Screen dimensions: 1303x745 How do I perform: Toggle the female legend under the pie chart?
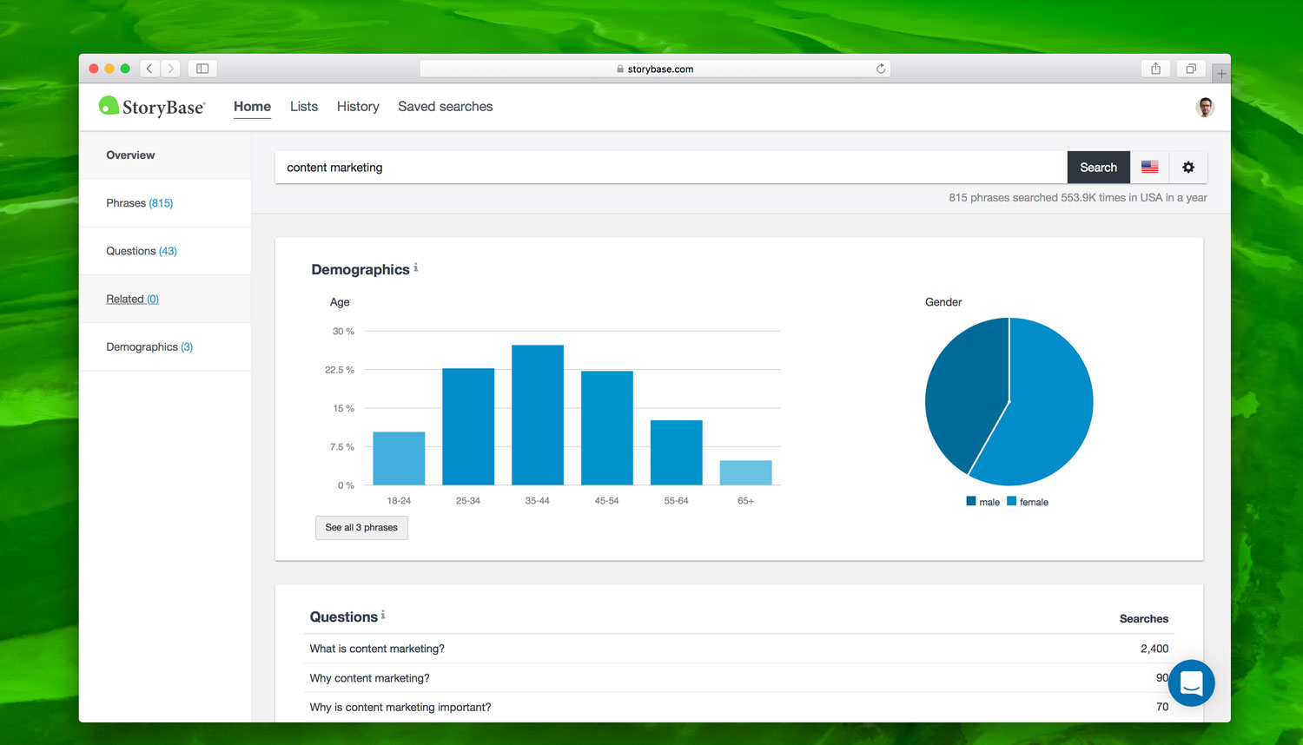pos(1028,501)
